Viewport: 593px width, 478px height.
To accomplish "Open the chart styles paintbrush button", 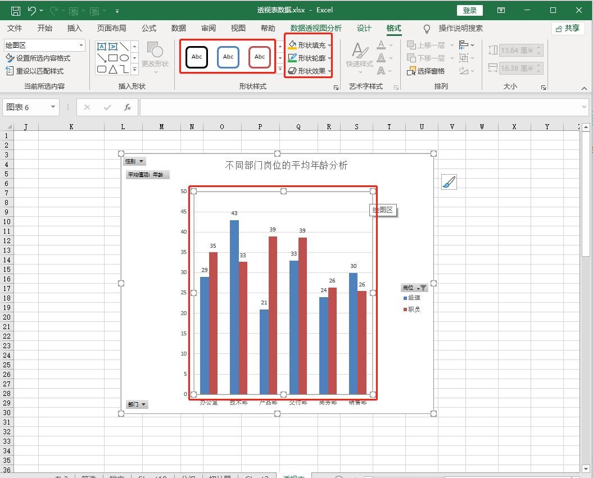I will point(449,182).
